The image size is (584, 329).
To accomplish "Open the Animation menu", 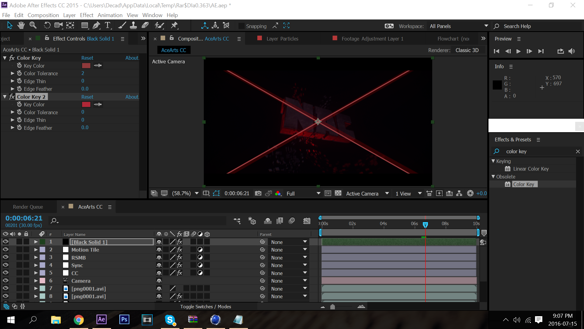I will 110,15.
